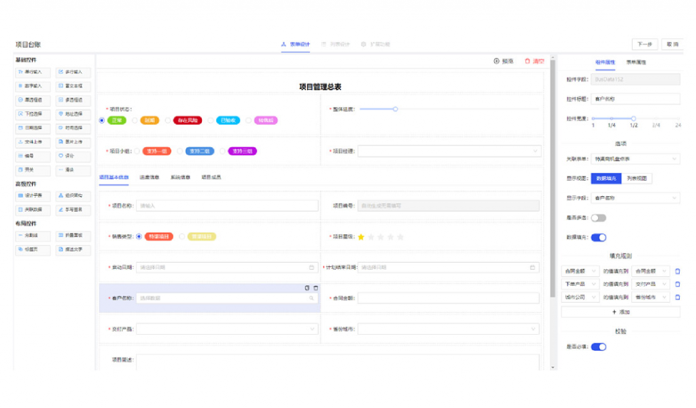
Task: Switch to the 表单属性 tab
Action: [x=636, y=62]
